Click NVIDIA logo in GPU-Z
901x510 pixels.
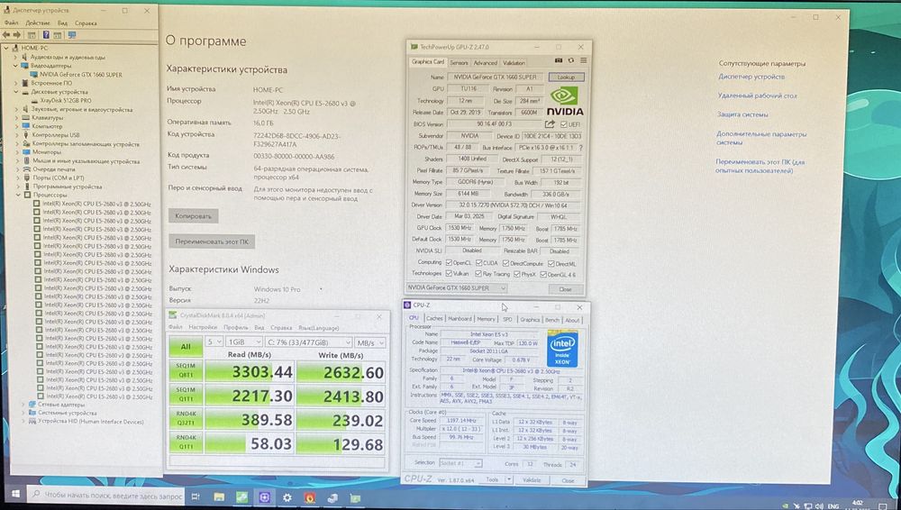[564, 102]
